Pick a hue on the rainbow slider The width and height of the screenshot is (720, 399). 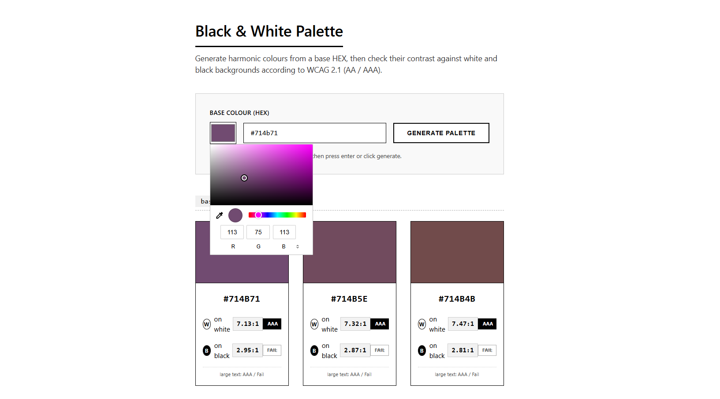278,214
